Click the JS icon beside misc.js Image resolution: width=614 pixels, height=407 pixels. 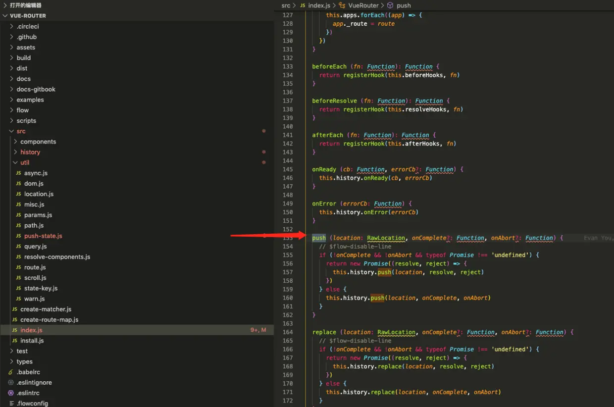[x=19, y=204]
